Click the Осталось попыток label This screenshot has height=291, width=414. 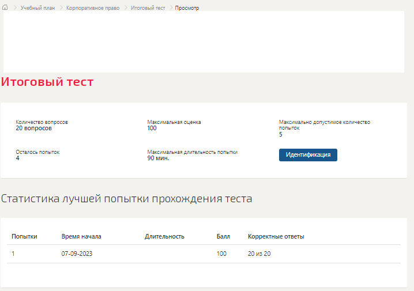(x=37, y=152)
